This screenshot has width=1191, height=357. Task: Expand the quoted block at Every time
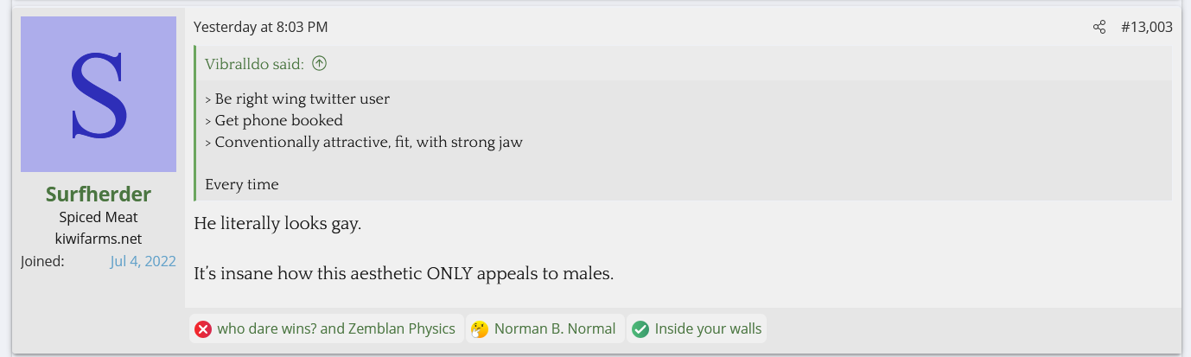[242, 184]
